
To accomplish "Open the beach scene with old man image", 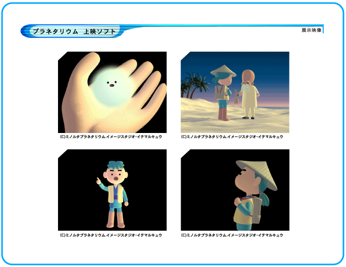I will click(235, 92).
